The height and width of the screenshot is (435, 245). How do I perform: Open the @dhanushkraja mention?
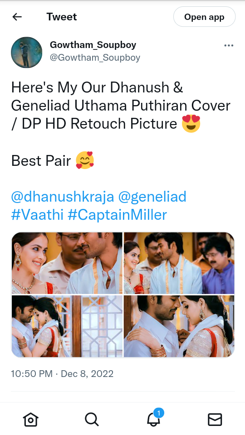click(x=63, y=197)
